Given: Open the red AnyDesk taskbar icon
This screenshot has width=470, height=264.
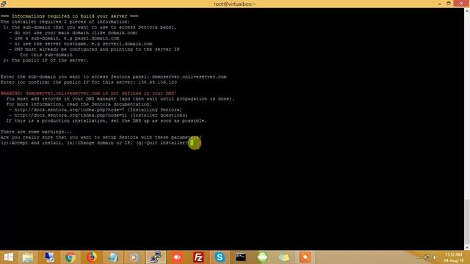Looking at the screenshot, I should click(x=177, y=257).
